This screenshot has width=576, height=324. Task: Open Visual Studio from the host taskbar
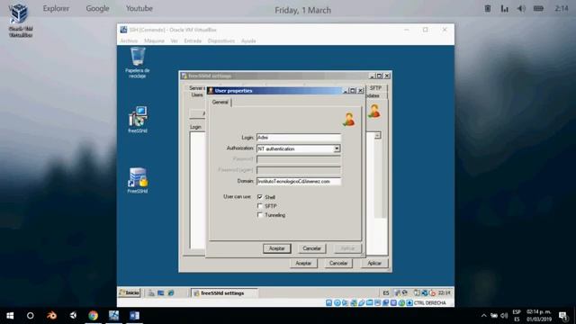(73, 316)
